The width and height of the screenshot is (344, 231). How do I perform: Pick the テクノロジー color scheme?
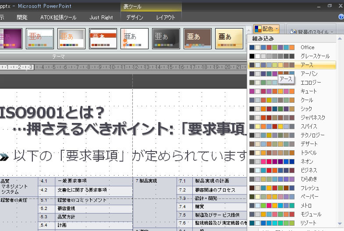[292, 135]
